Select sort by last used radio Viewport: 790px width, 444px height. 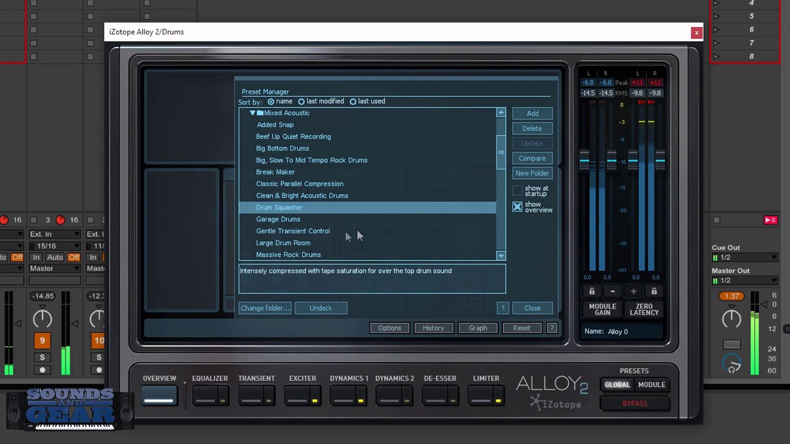[353, 102]
